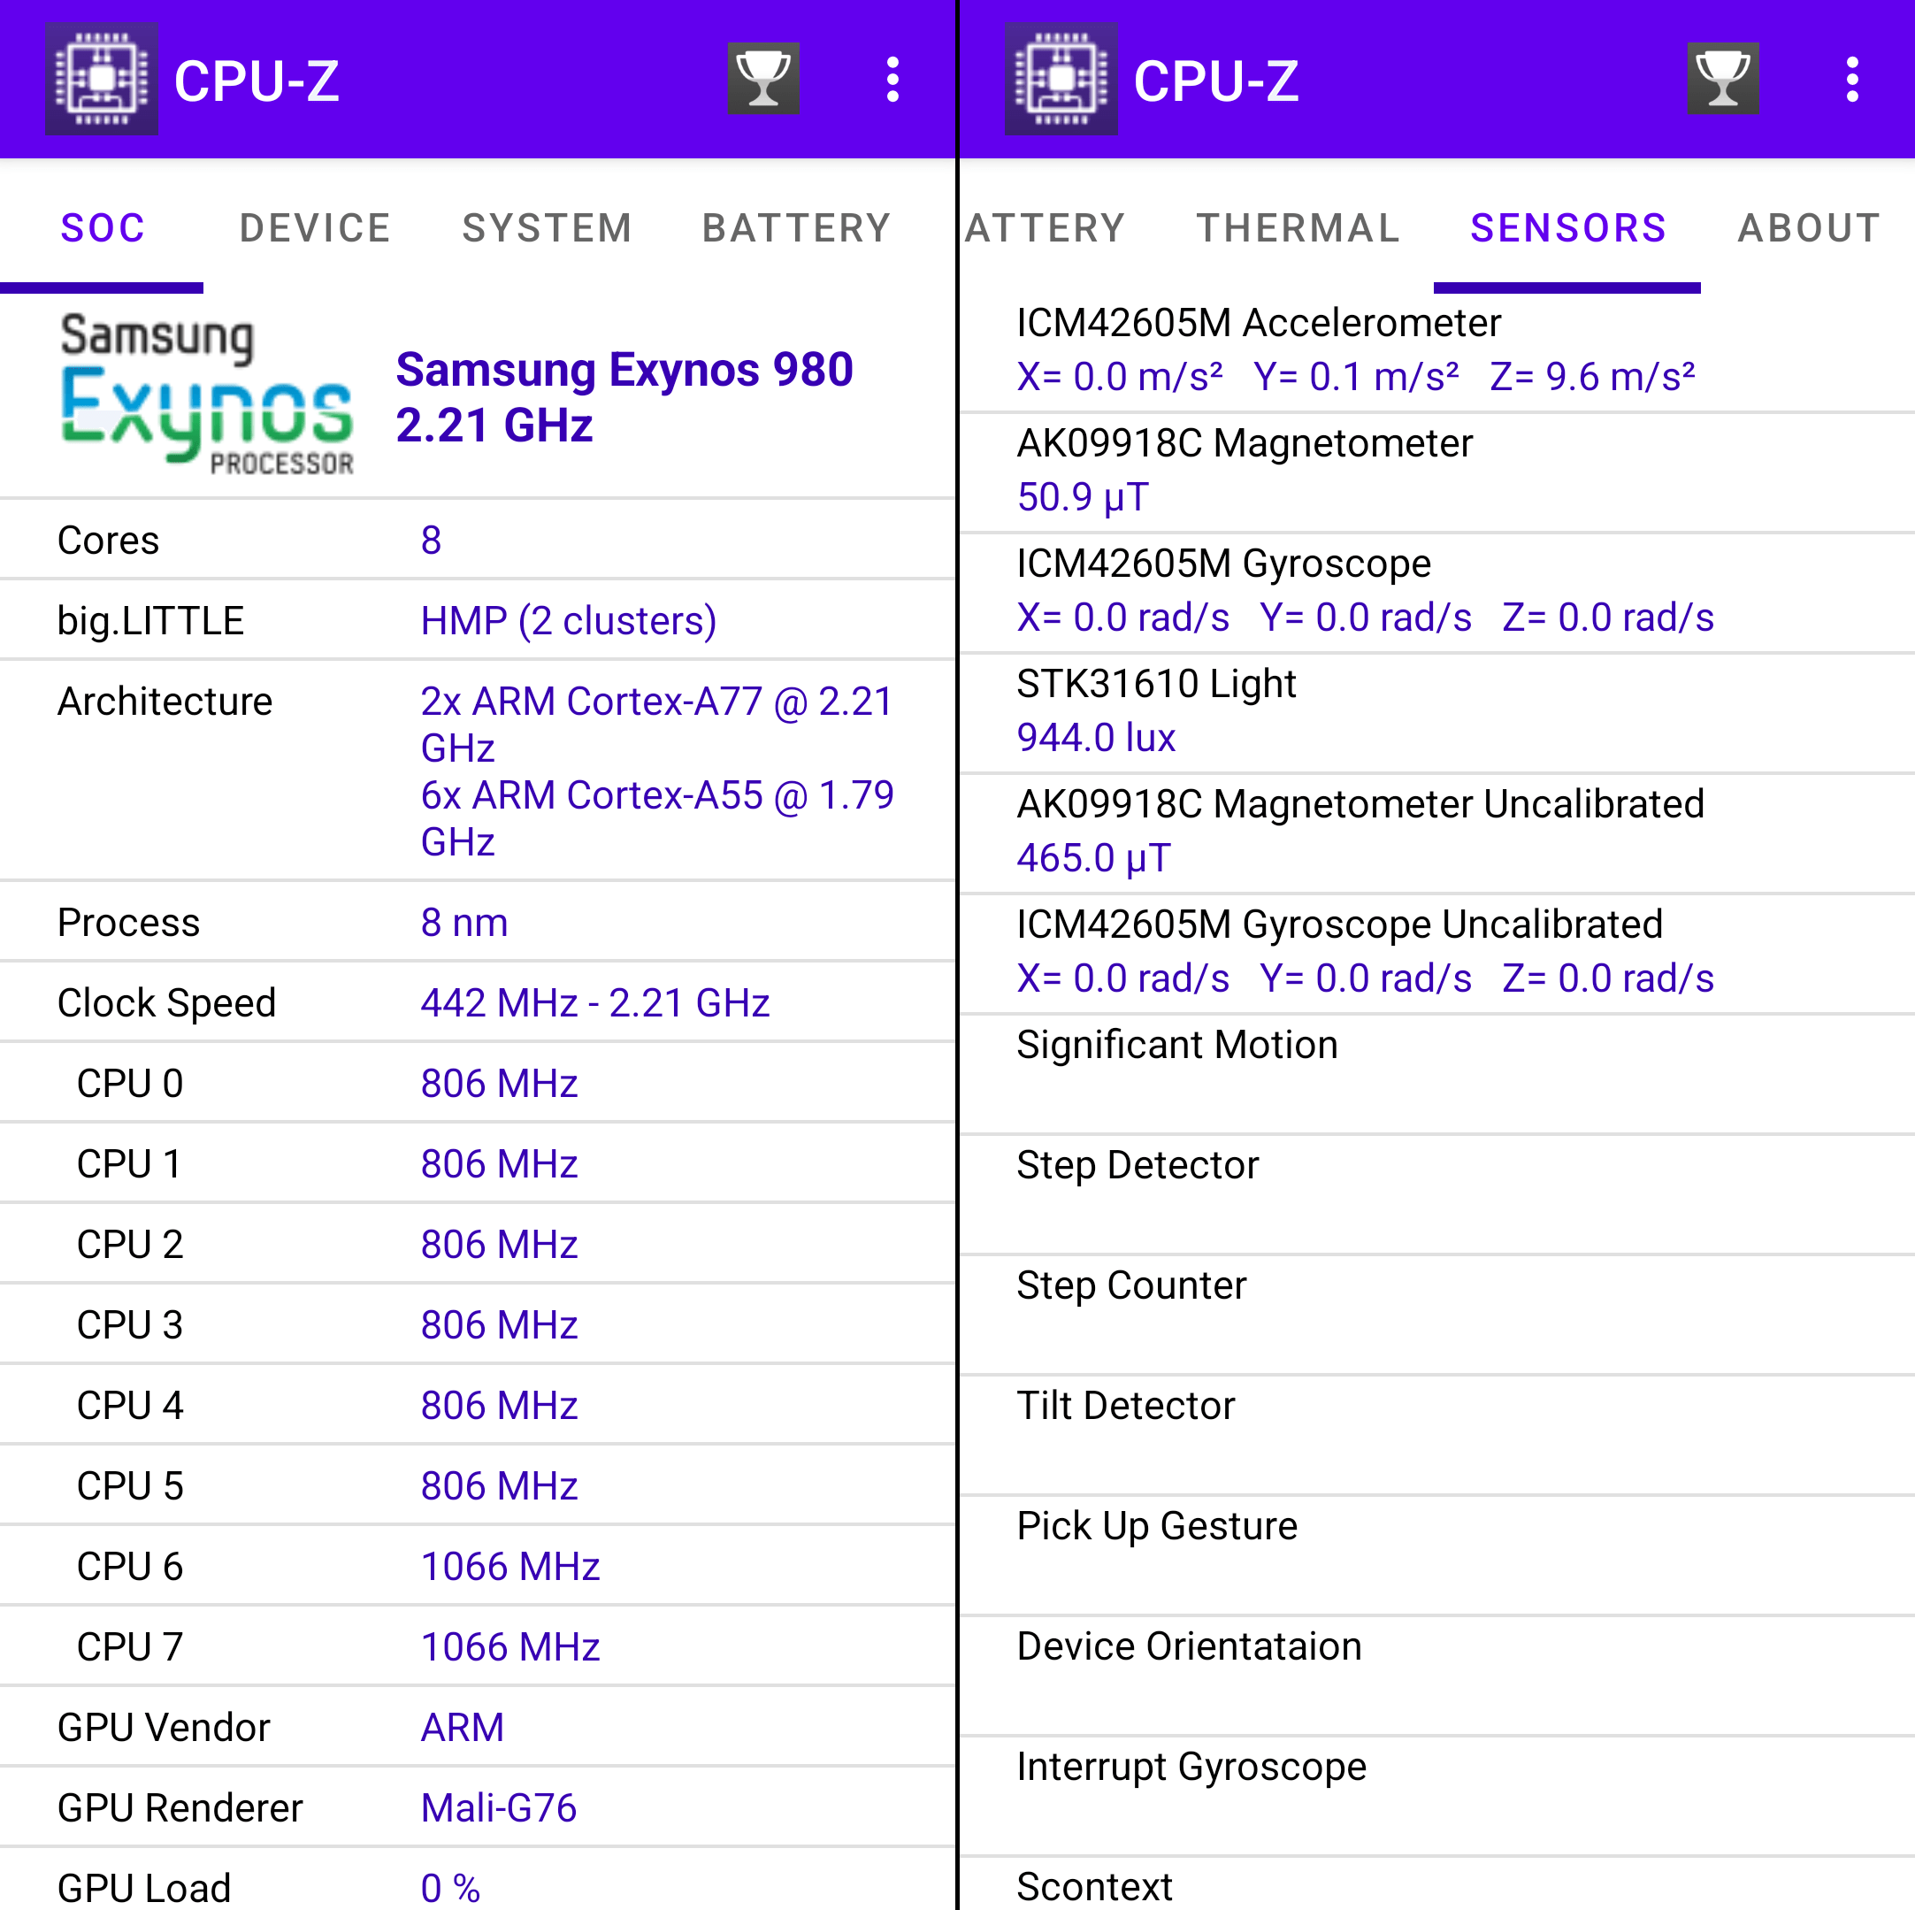The image size is (1915, 1910).
Task: Open the right three-dot overflow menu
Action: [x=1851, y=80]
